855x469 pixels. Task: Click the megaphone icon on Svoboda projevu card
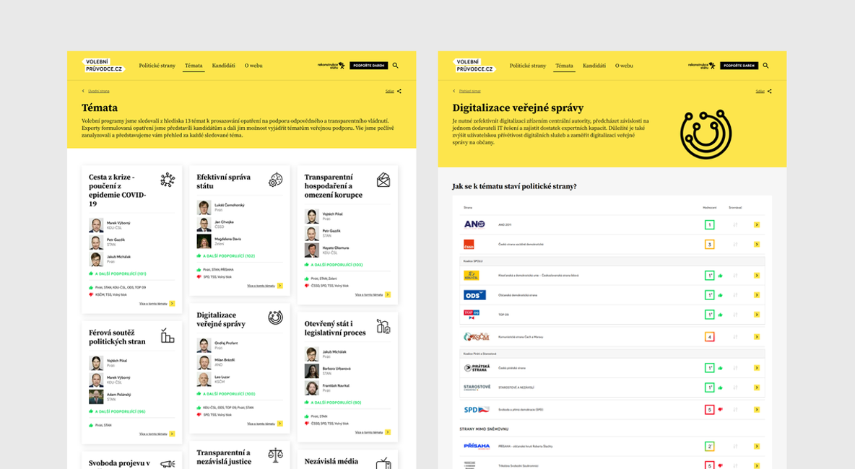tap(168, 464)
